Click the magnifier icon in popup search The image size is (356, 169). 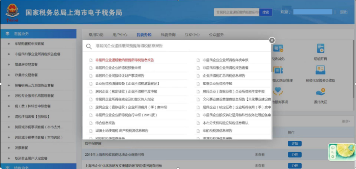[x=89, y=46]
